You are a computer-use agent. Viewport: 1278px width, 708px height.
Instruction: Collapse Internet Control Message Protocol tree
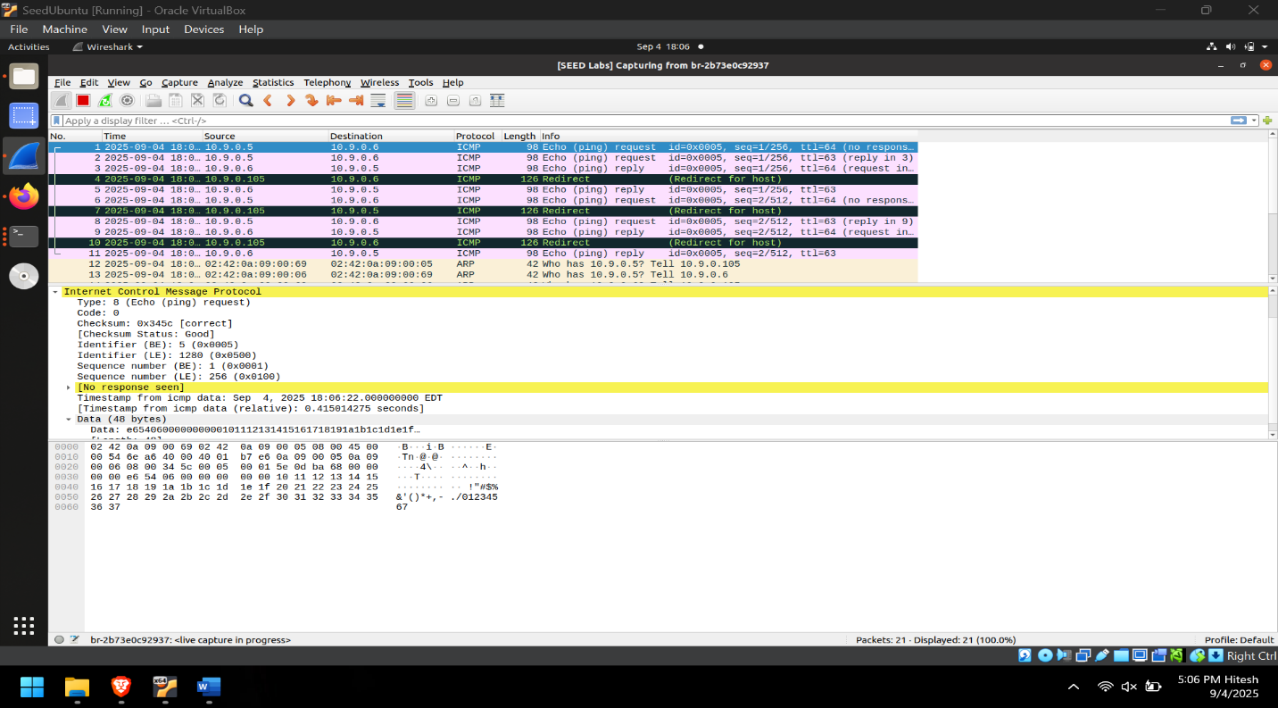click(55, 292)
